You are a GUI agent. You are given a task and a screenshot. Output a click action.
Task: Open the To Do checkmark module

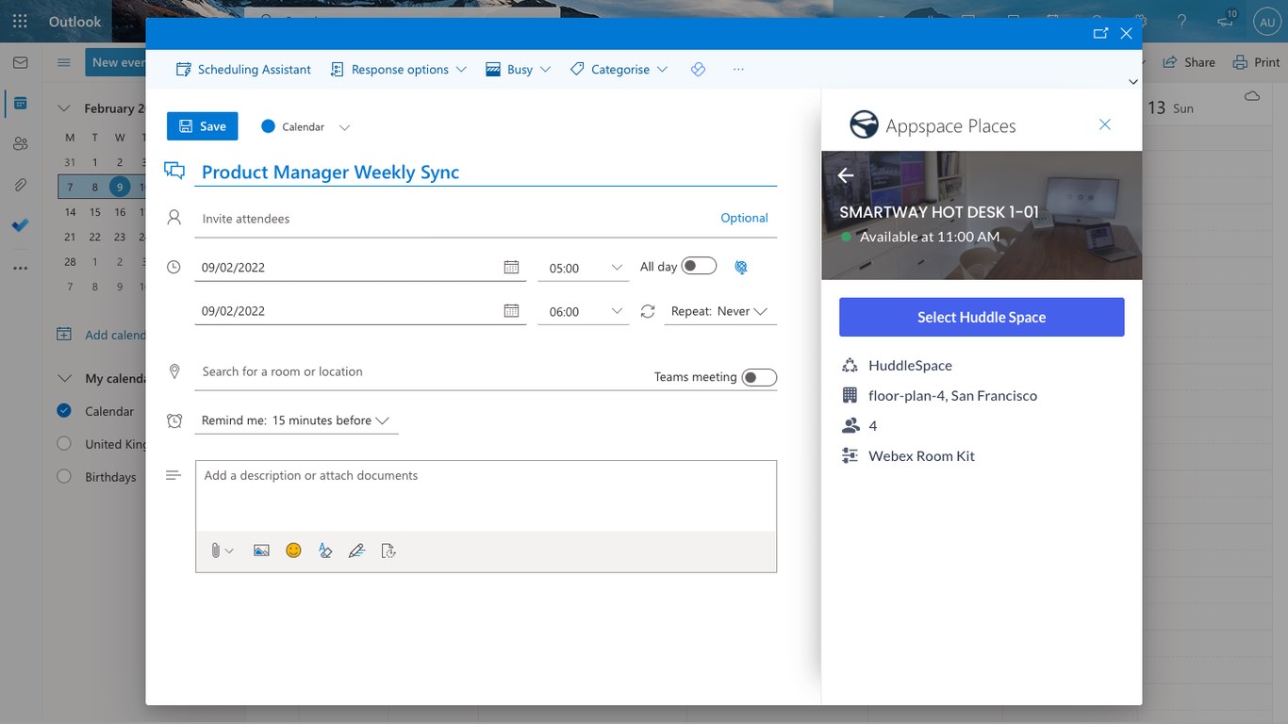20,225
